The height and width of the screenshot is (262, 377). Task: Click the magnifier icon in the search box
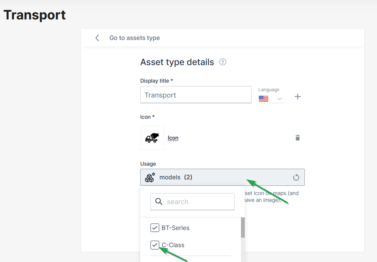158,201
